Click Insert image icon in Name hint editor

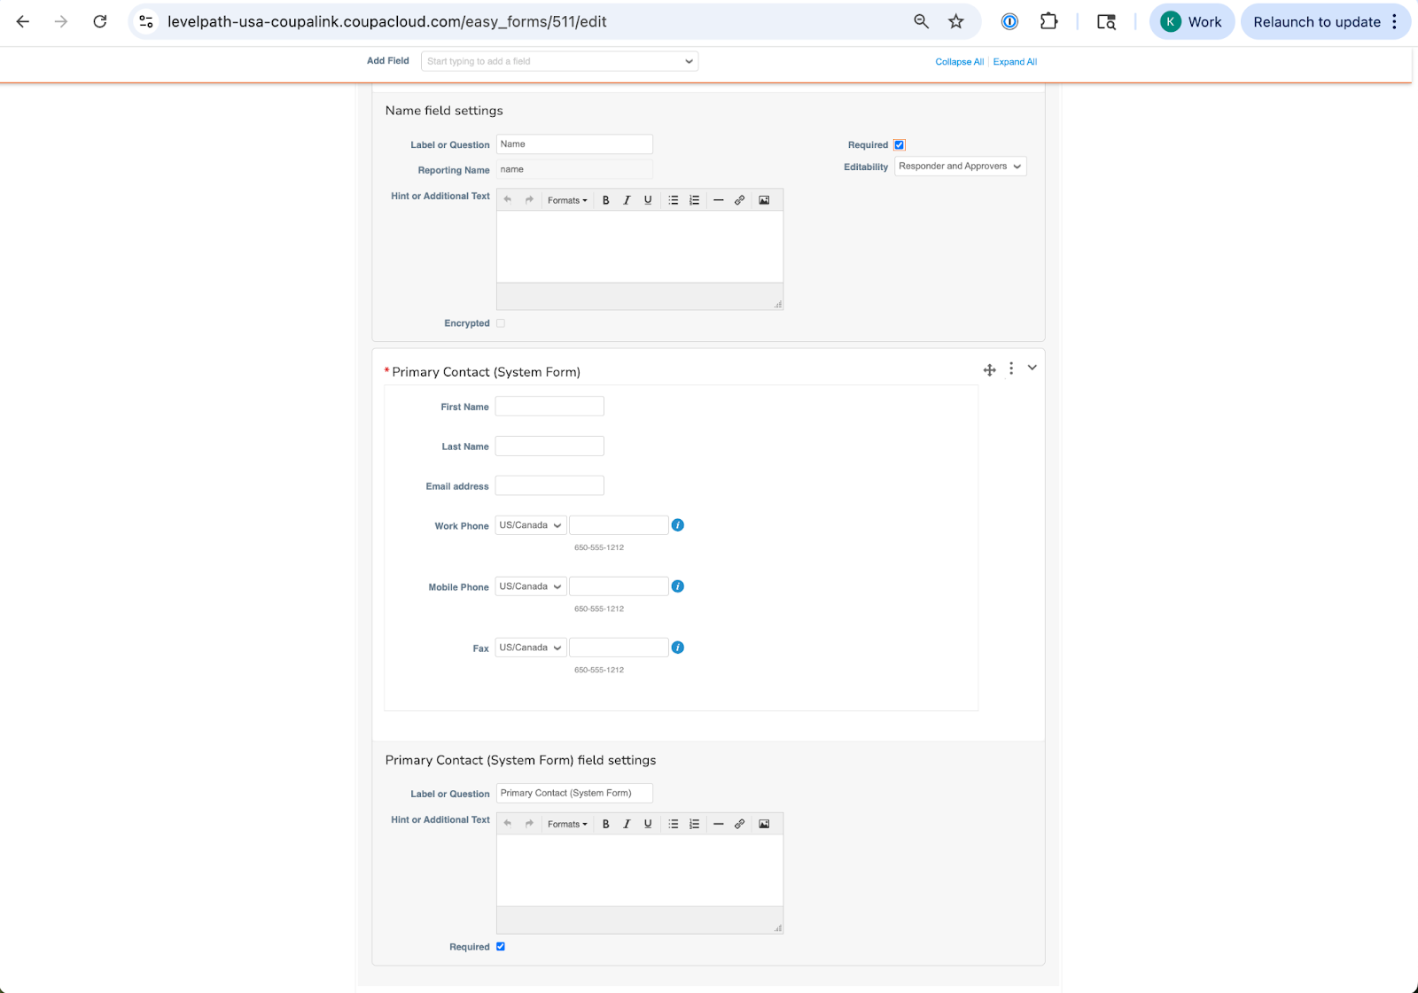(764, 200)
